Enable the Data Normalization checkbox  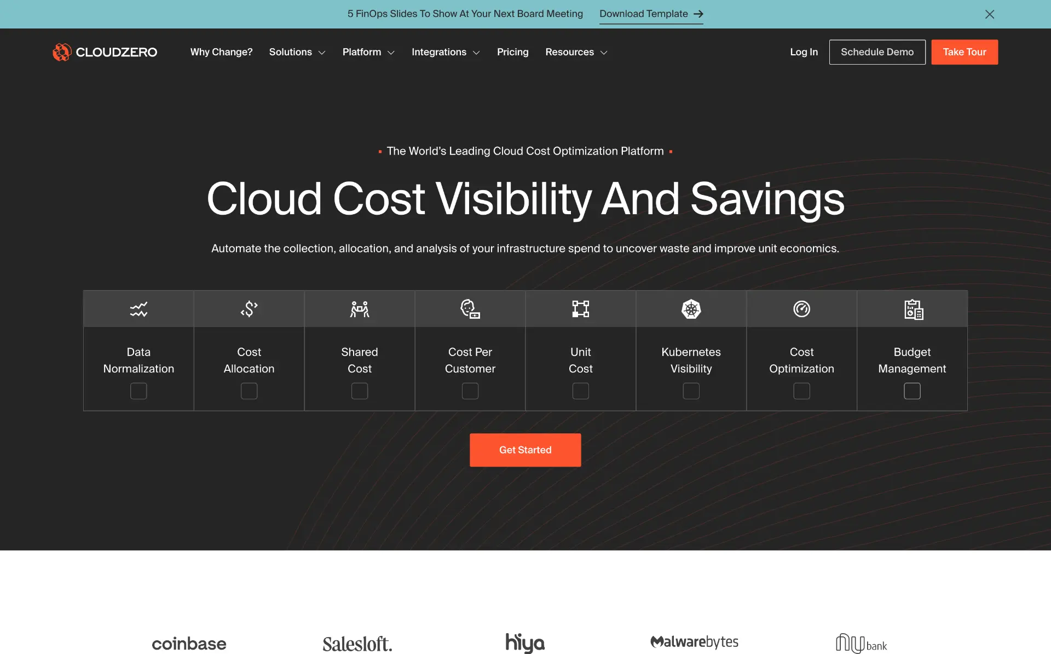coord(138,391)
